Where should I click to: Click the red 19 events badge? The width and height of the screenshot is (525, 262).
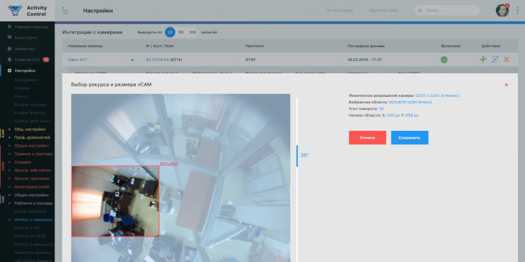[x=46, y=60]
